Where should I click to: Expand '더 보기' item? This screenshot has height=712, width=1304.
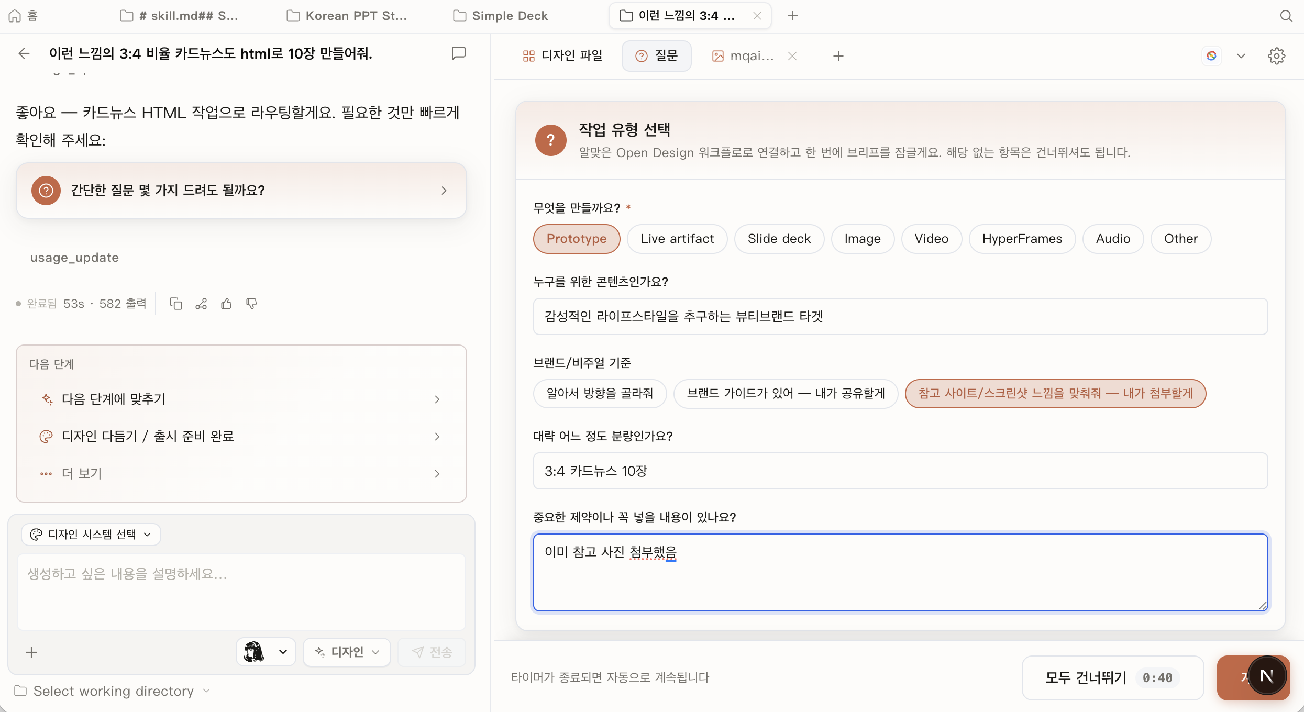(x=241, y=473)
